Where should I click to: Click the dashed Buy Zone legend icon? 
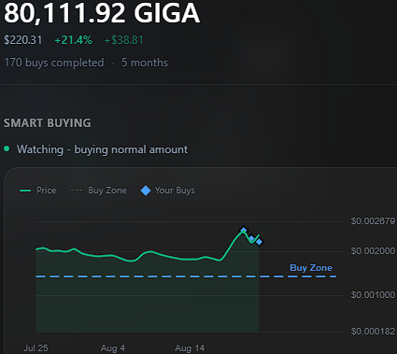pyautogui.click(x=77, y=191)
